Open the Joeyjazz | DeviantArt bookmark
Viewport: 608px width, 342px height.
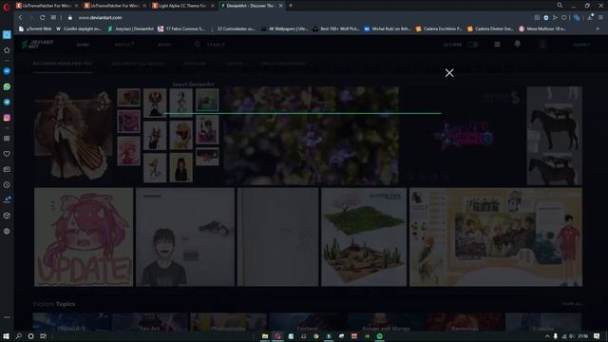pyautogui.click(x=131, y=28)
